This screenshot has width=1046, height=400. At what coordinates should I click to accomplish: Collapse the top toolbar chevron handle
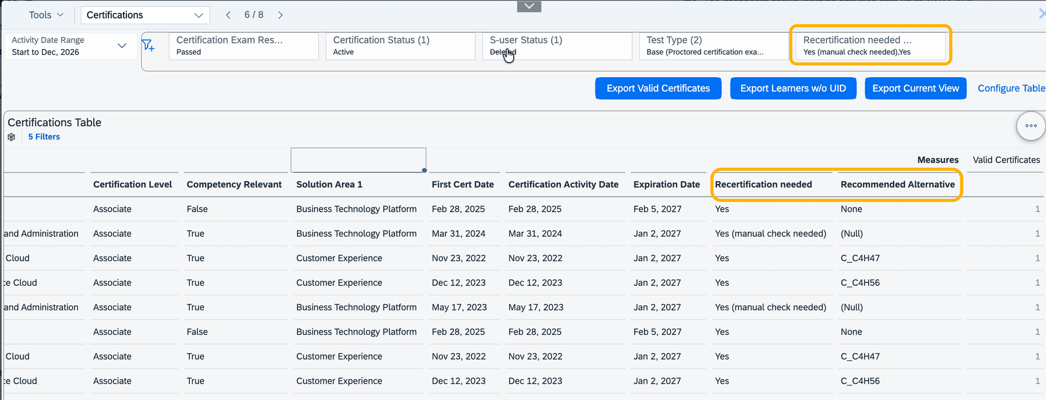(529, 6)
